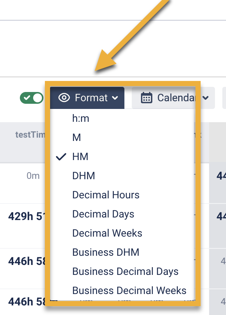Click the eye icon on Format button
The width and height of the screenshot is (226, 315).
pos(64,98)
